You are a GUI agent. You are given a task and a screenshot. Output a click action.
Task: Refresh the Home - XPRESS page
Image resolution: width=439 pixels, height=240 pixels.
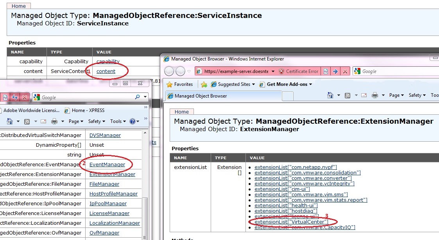click(15, 98)
